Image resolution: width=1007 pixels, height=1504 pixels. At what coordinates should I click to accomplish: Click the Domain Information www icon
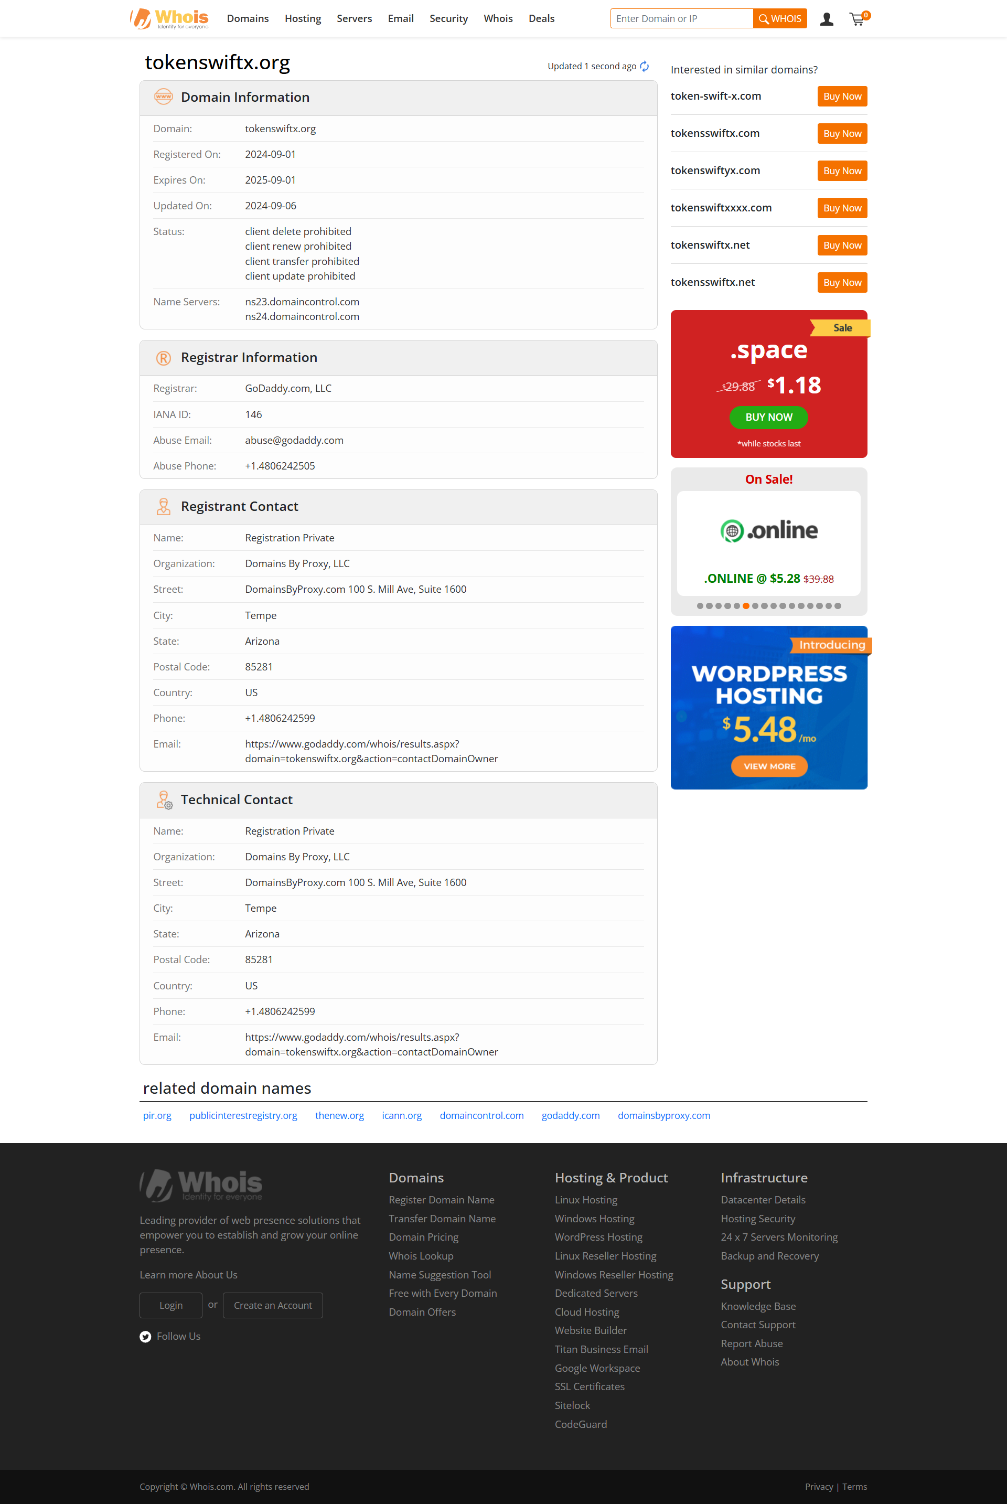click(164, 97)
